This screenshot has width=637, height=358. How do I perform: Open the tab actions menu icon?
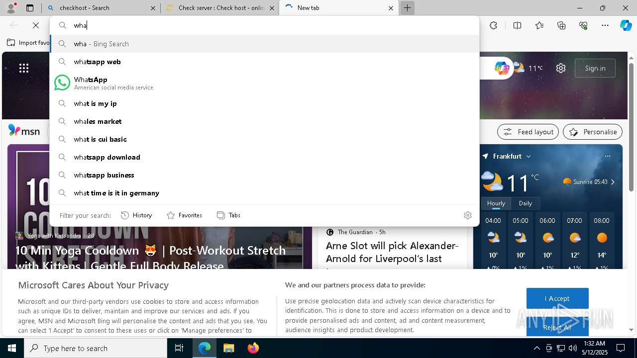[x=30, y=8]
